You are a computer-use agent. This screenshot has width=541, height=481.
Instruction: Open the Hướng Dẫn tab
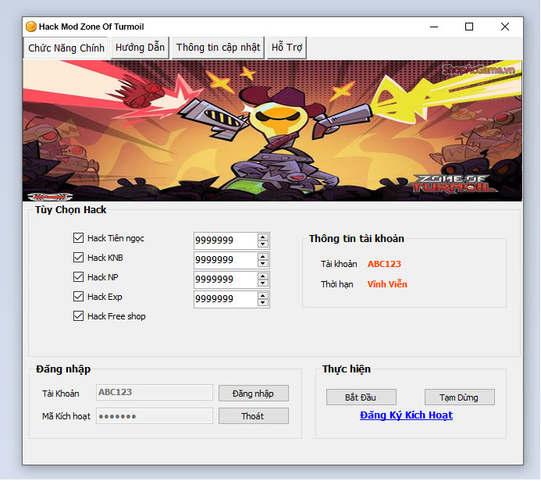[140, 48]
